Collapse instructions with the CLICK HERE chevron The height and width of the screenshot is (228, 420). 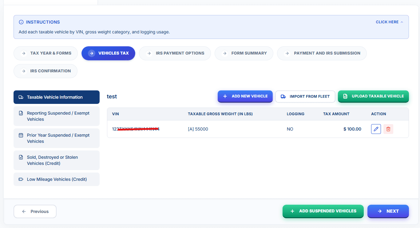click(402, 22)
